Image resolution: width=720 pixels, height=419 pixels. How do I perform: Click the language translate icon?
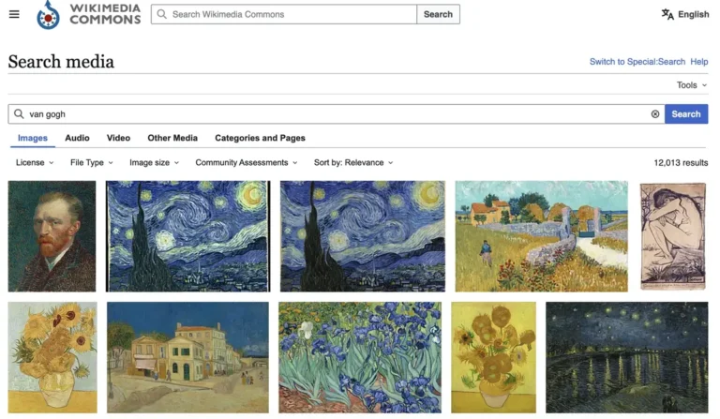pos(667,14)
